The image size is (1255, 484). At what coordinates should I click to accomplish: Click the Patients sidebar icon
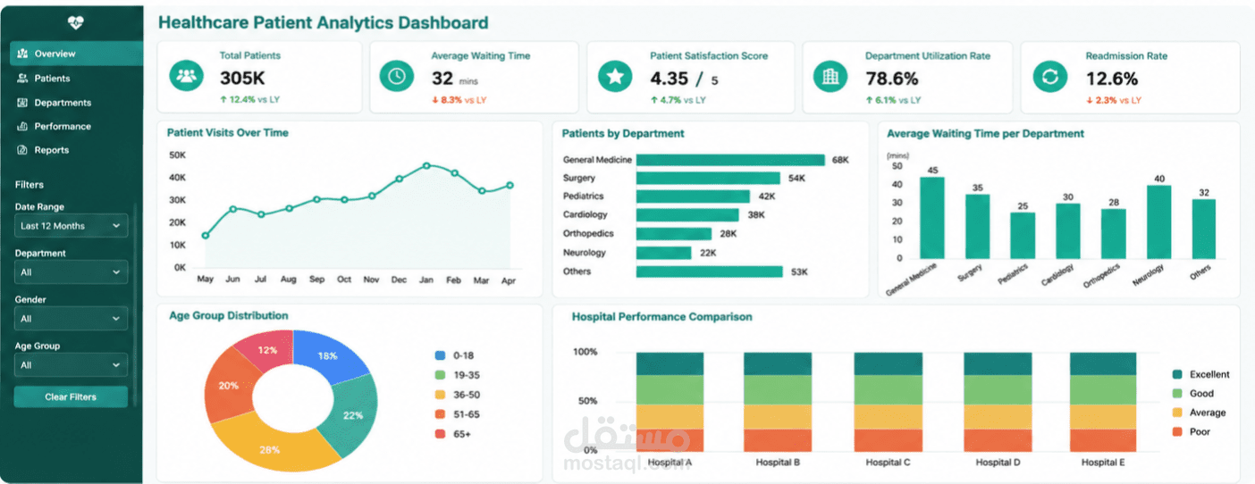coord(23,79)
